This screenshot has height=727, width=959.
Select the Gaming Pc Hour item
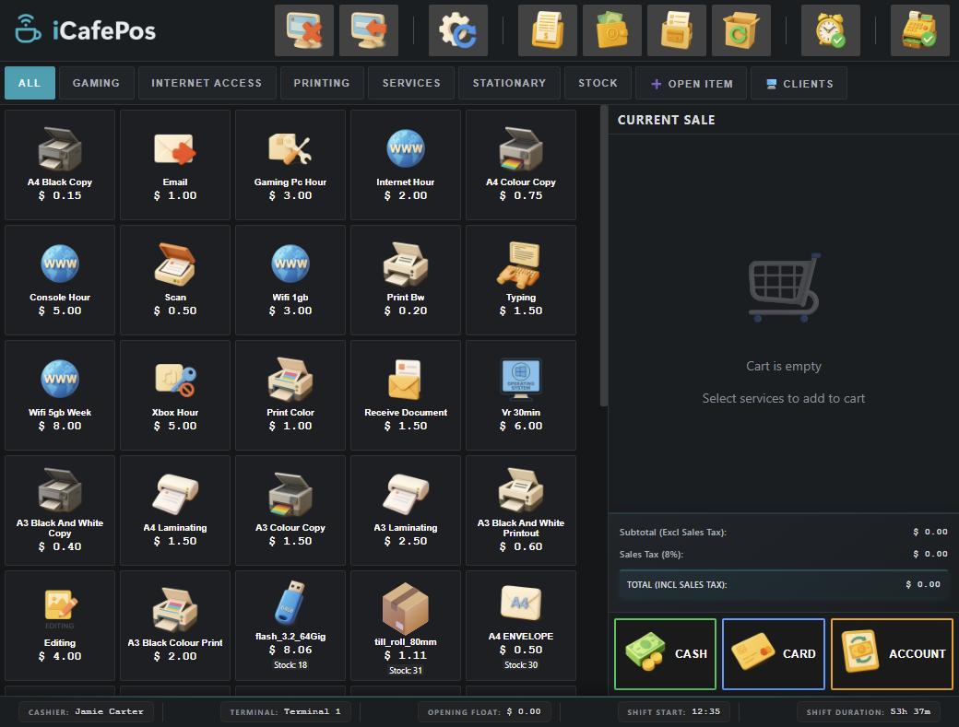point(290,164)
